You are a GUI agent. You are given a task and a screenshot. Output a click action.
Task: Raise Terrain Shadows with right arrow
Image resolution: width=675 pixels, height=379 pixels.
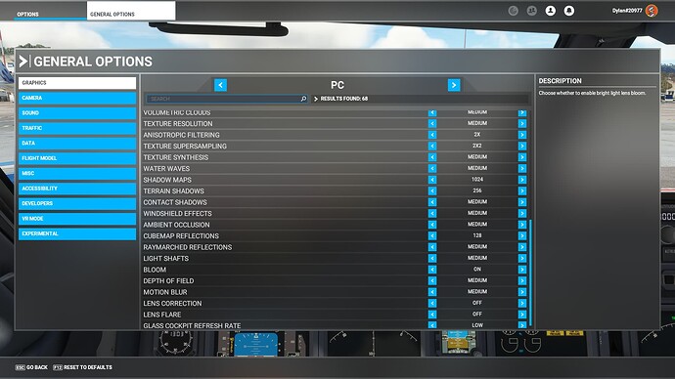tap(522, 190)
